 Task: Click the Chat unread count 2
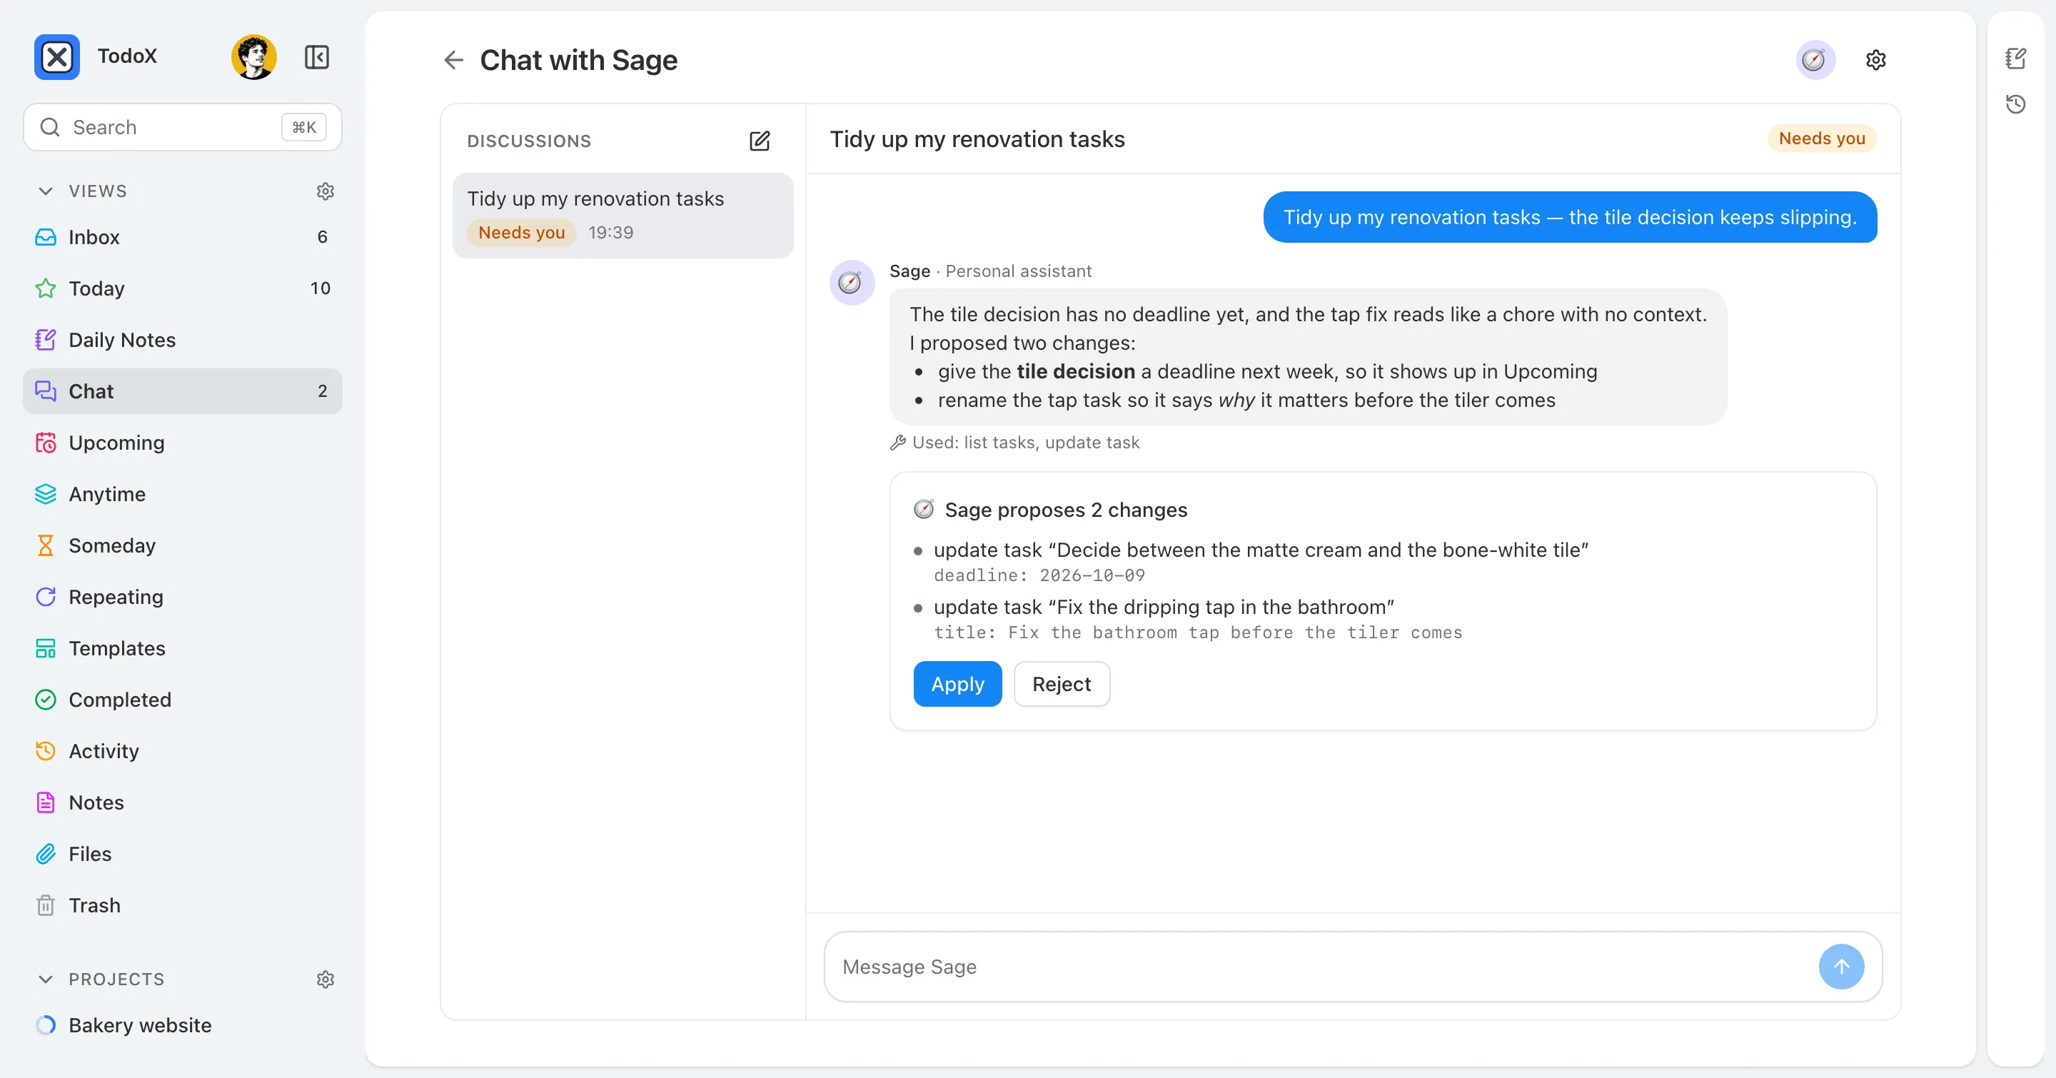323,391
